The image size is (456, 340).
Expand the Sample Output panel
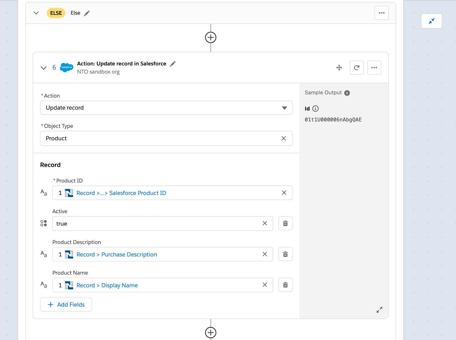tap(379, 310)
